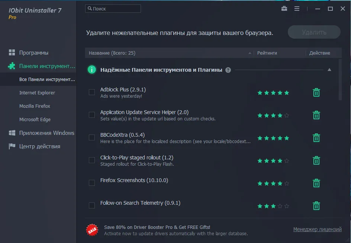Click trash icon for Adblock Plus

[316, 93]
